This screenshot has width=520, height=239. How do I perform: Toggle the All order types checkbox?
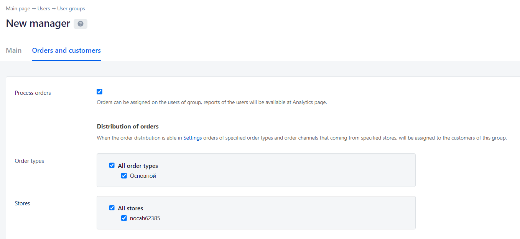[x=112, y=166]
